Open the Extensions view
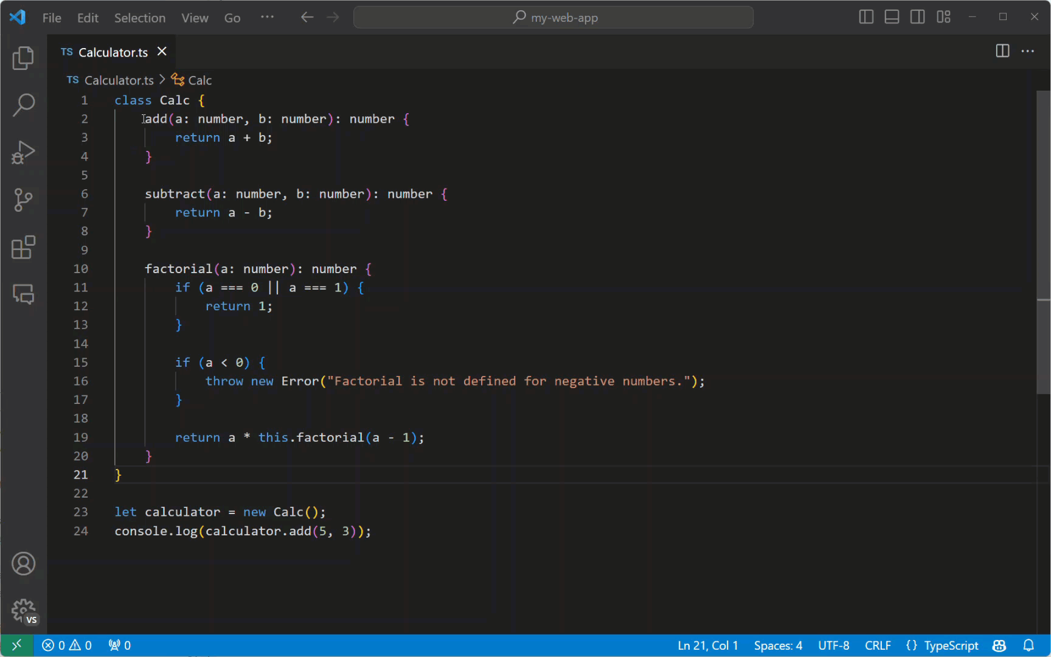Screen dimensions: 1051x657 coord(23,247)
